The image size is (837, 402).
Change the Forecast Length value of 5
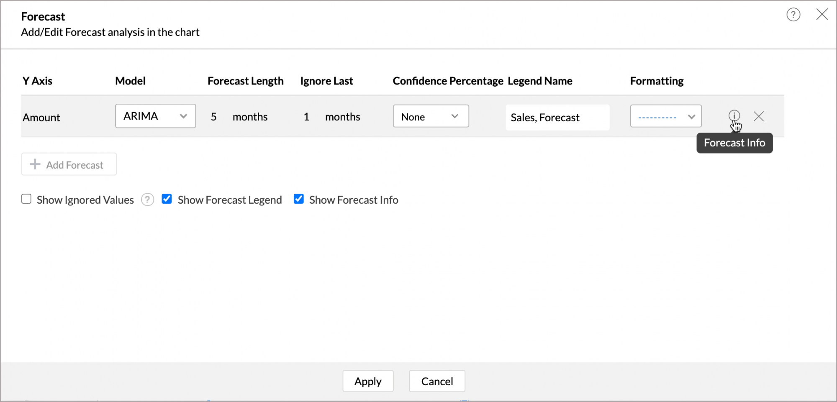pyautogui.click(x=214, y=117)
